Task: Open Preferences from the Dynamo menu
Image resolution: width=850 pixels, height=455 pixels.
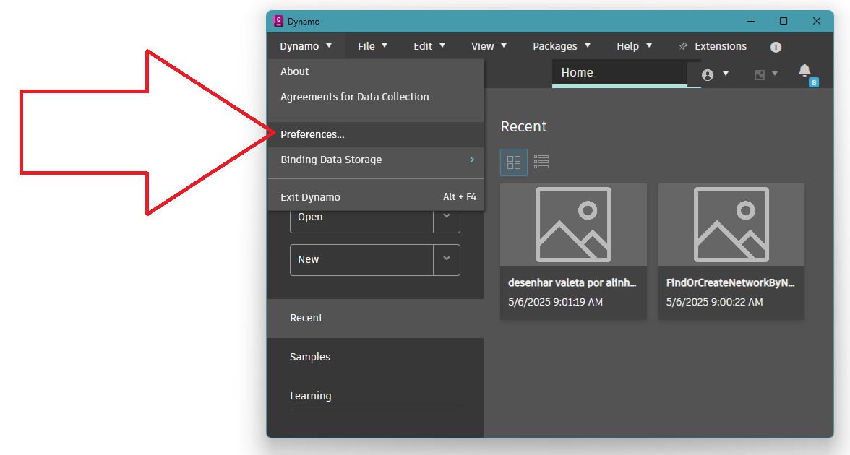Action: click(376, 134)
